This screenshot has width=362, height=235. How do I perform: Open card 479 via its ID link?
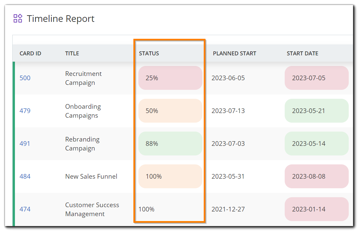(x=25, y=111)
